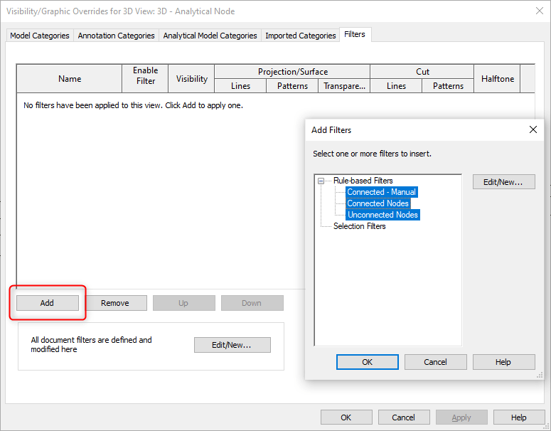Click the Rule-based Filters tree label

click(x=363, y=181)
